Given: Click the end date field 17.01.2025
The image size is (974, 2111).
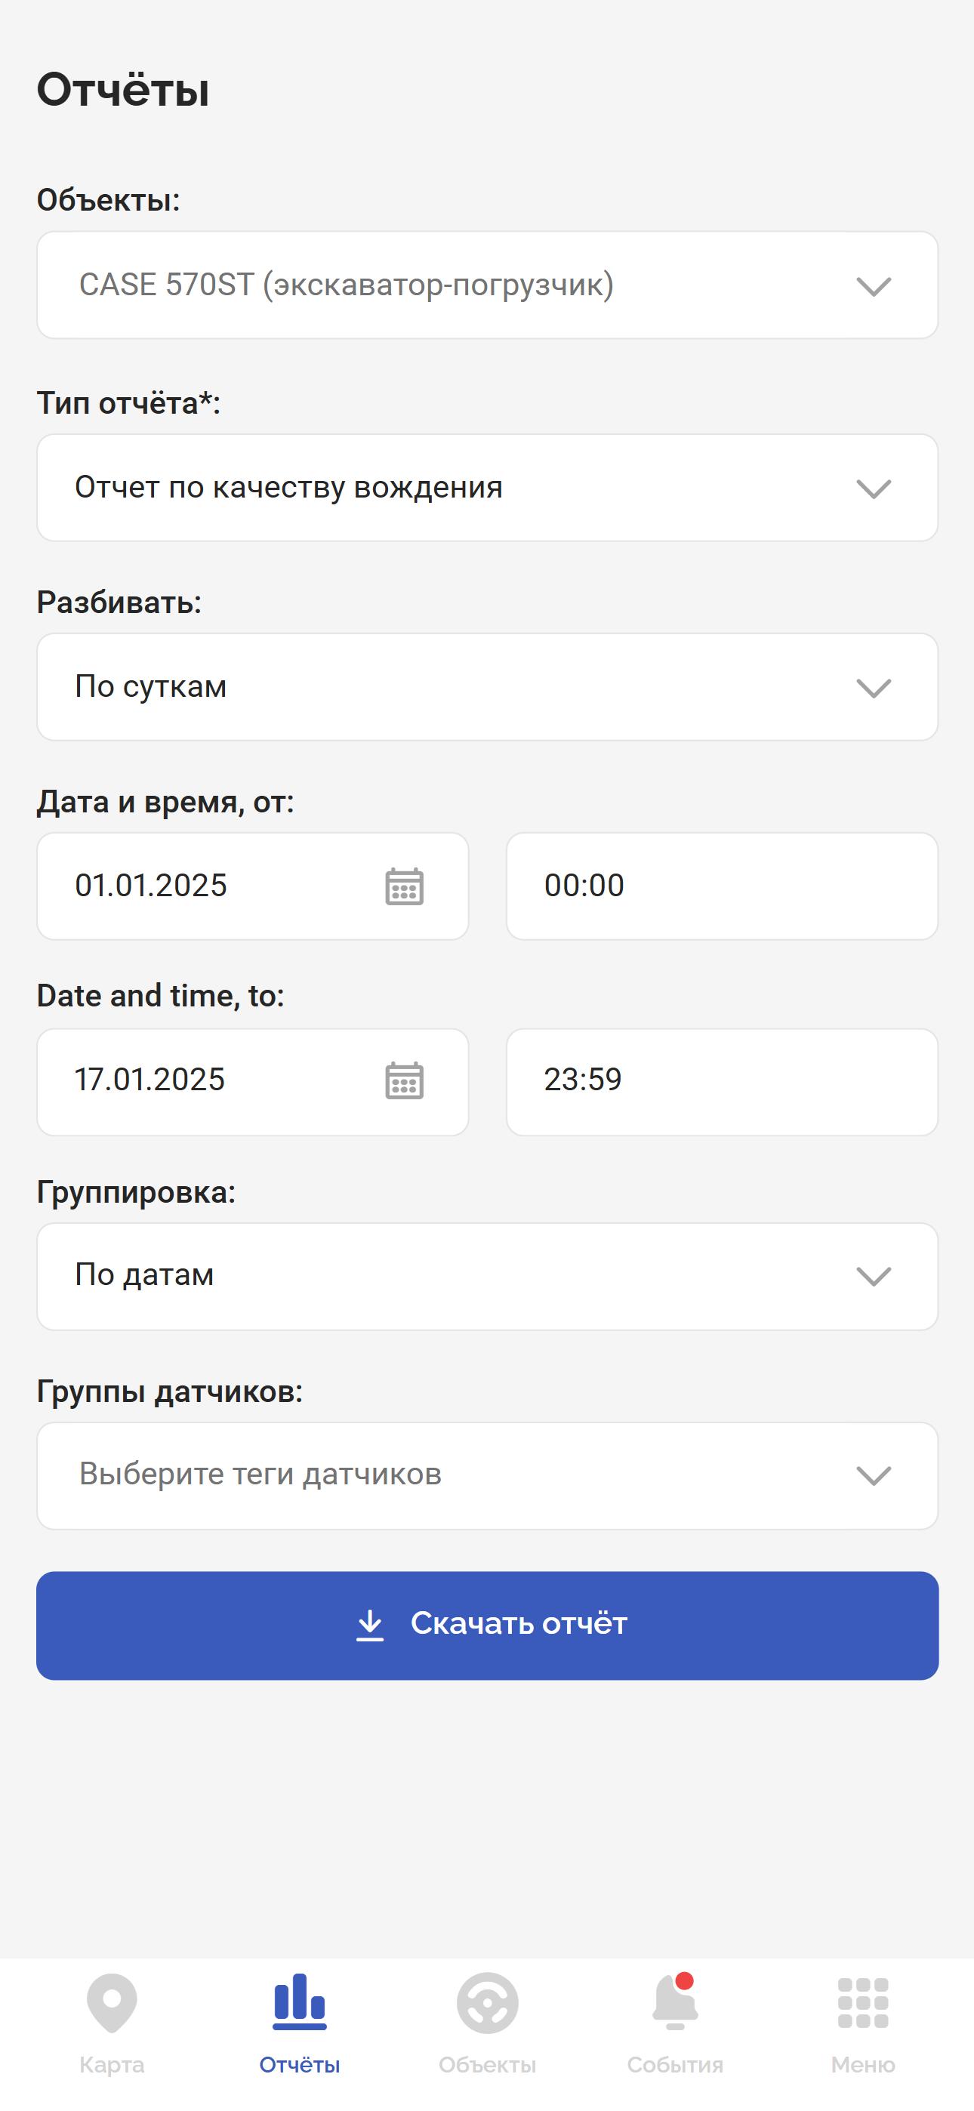Looking at the screenshot, I should 252,1082.
